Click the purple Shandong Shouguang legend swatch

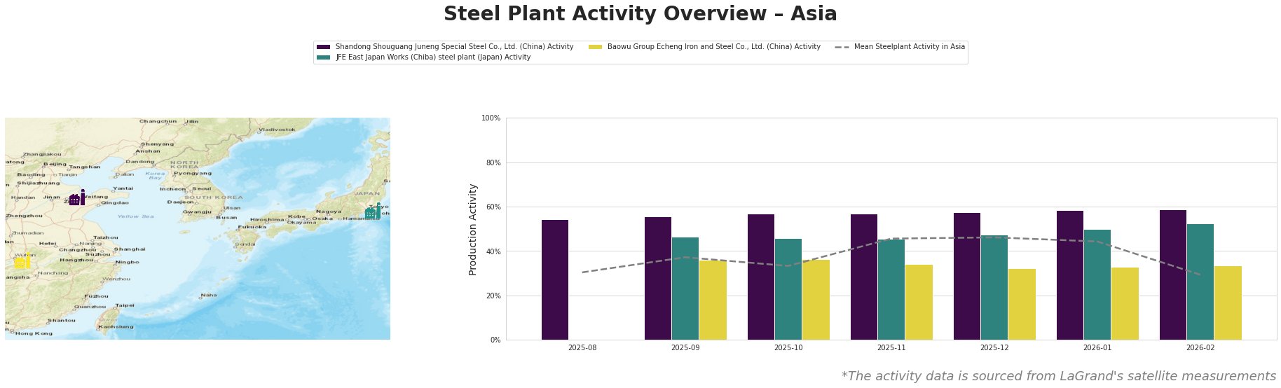(323, 47)
